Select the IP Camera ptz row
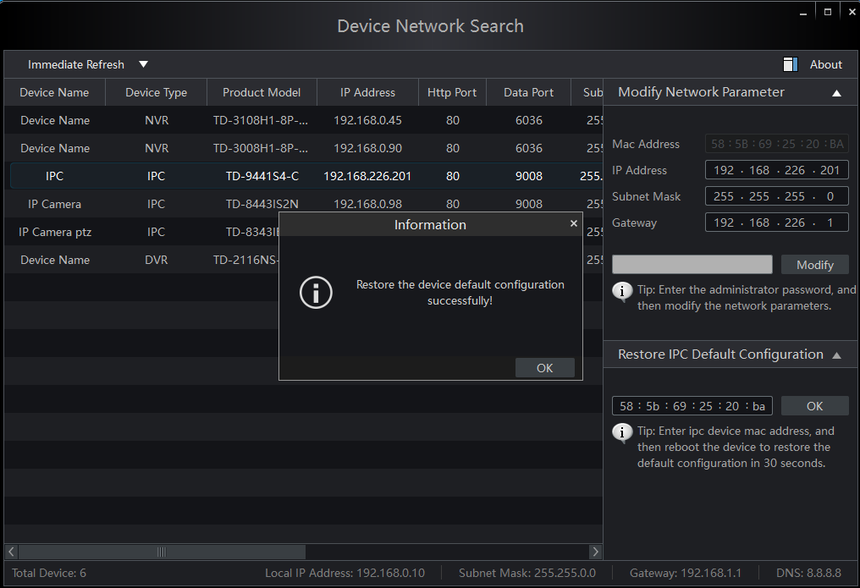This screenshot has height=588, width=860. (141, 232)
